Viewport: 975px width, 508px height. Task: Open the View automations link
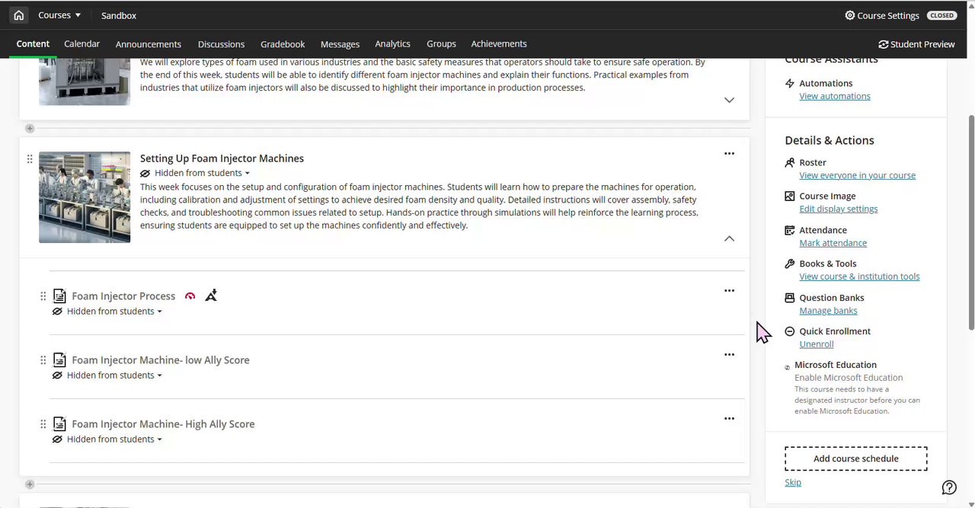point(834,96)
